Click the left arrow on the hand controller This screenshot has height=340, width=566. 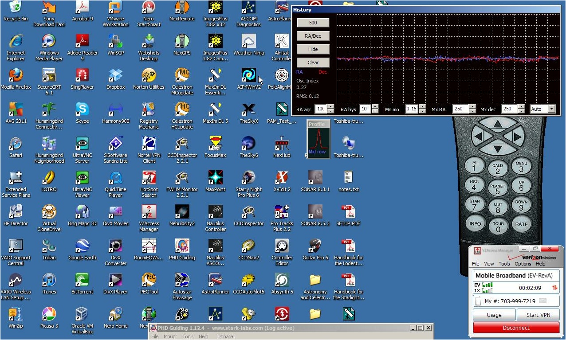click(x=479, y=136)
